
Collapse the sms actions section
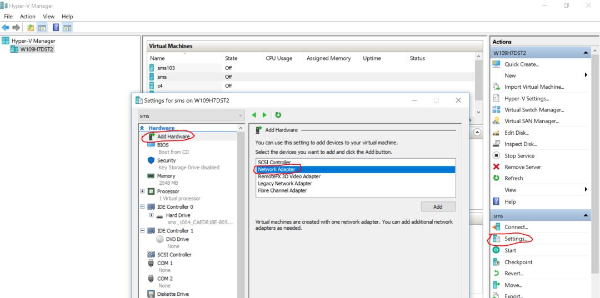(586, 216)
